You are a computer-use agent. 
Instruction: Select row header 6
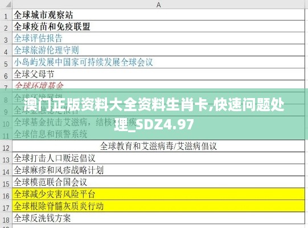(6, 75)
